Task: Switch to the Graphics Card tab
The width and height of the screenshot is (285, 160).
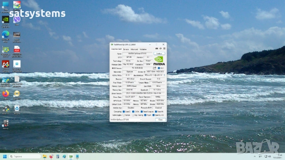Action: (116, 49)
